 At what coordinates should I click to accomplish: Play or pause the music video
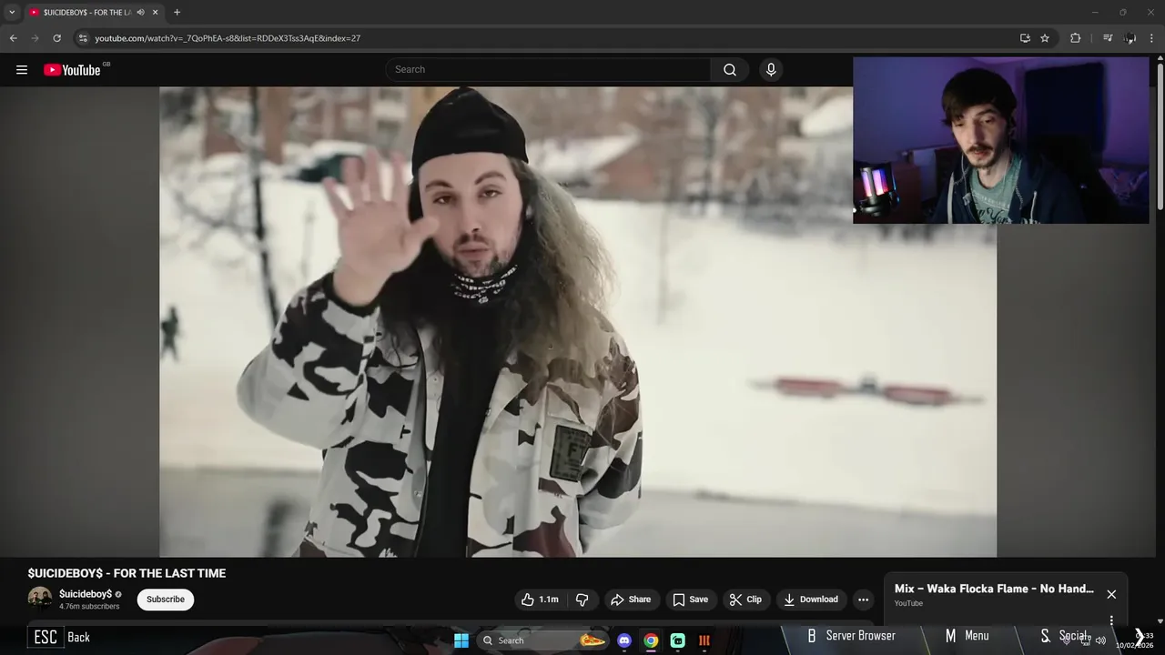[578, 321]
